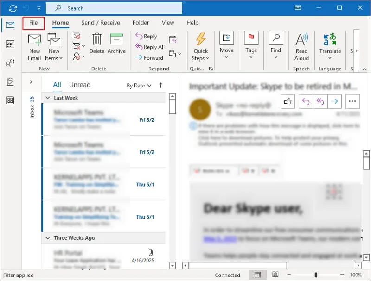The image size is (371, 281).
Task: Click message list scroll down arrow
Action: click(x=173, y=266)
